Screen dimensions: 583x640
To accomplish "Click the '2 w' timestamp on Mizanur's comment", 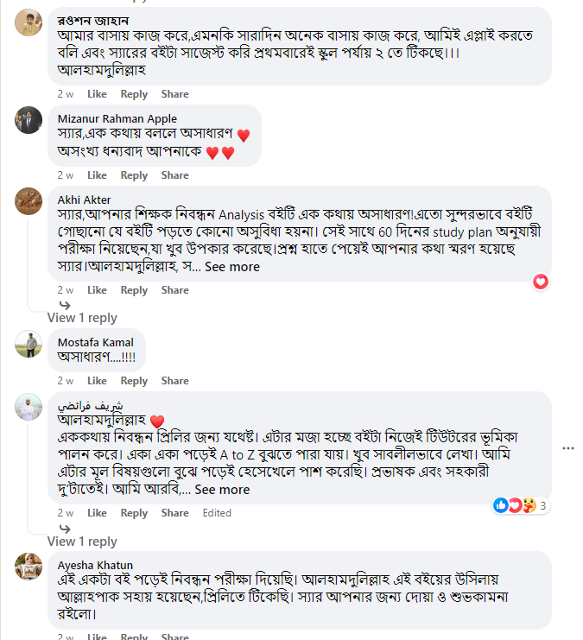I will click(x=66, y=175).
